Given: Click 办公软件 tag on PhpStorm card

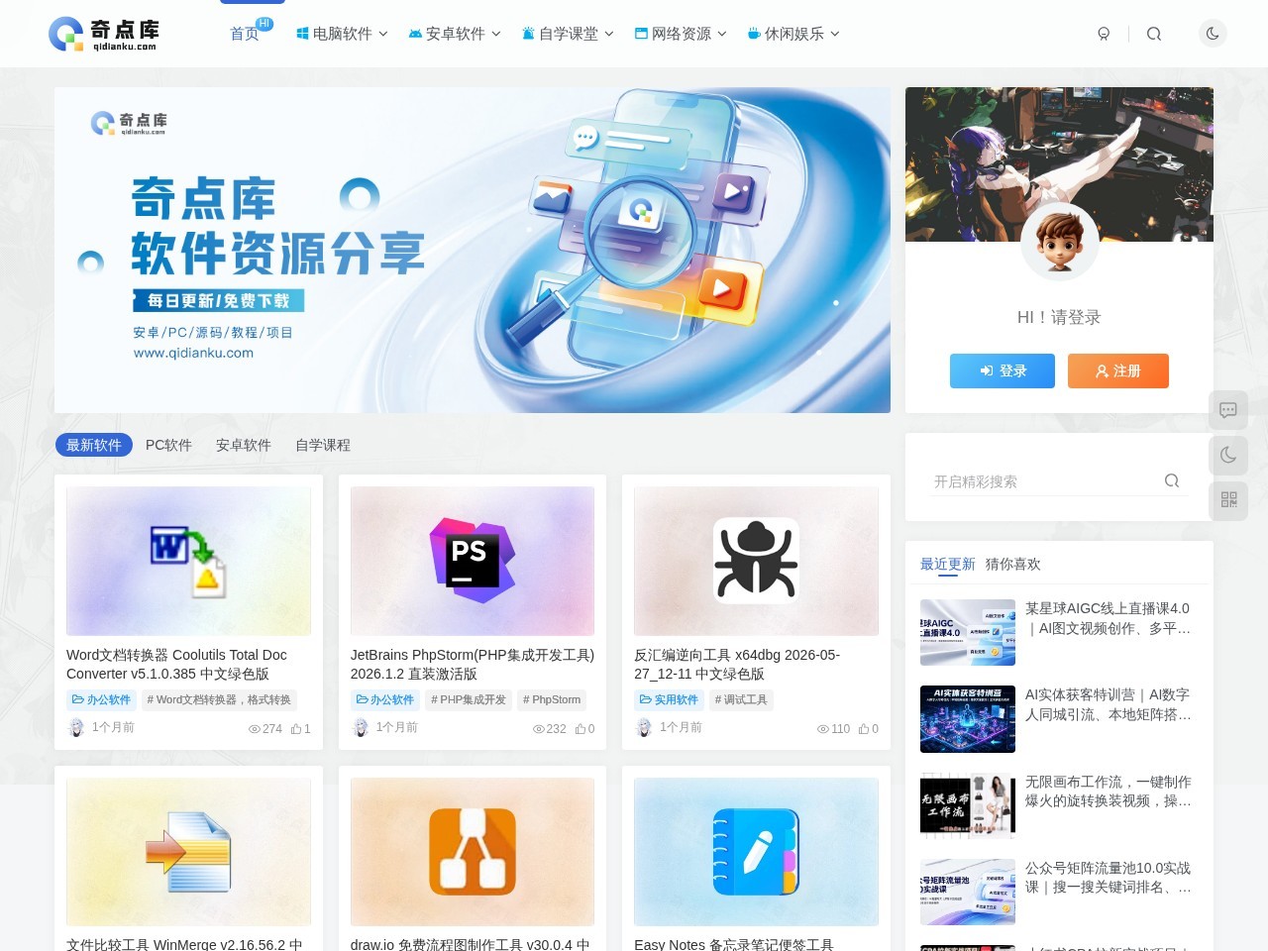Looking at the screenshot, I should pos(385,699).
